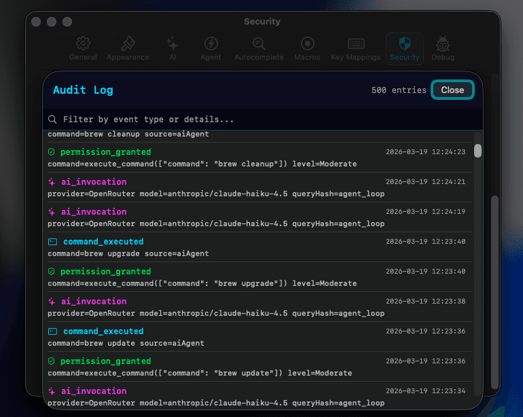Click timestamp 2026-03-19 12:23:38
Screen dimensions: 523x417
coord(426,302)
